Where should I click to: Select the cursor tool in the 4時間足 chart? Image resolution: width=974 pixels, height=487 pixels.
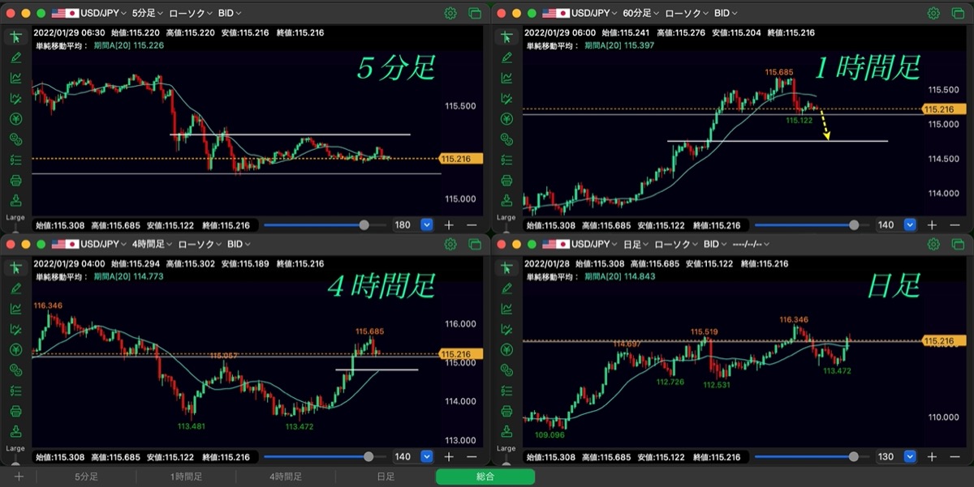coord(16,268)
